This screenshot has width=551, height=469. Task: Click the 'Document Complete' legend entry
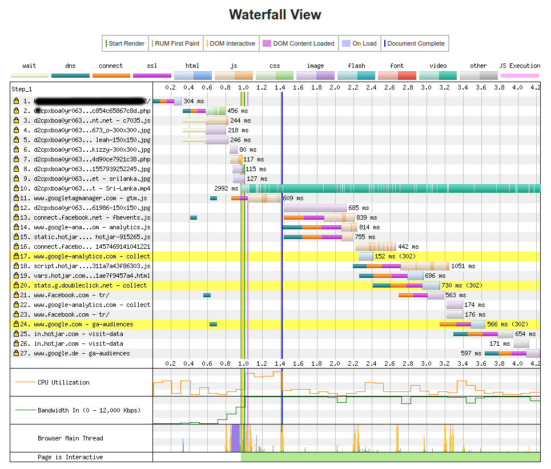pyautogui.click(x=415, y=43)
